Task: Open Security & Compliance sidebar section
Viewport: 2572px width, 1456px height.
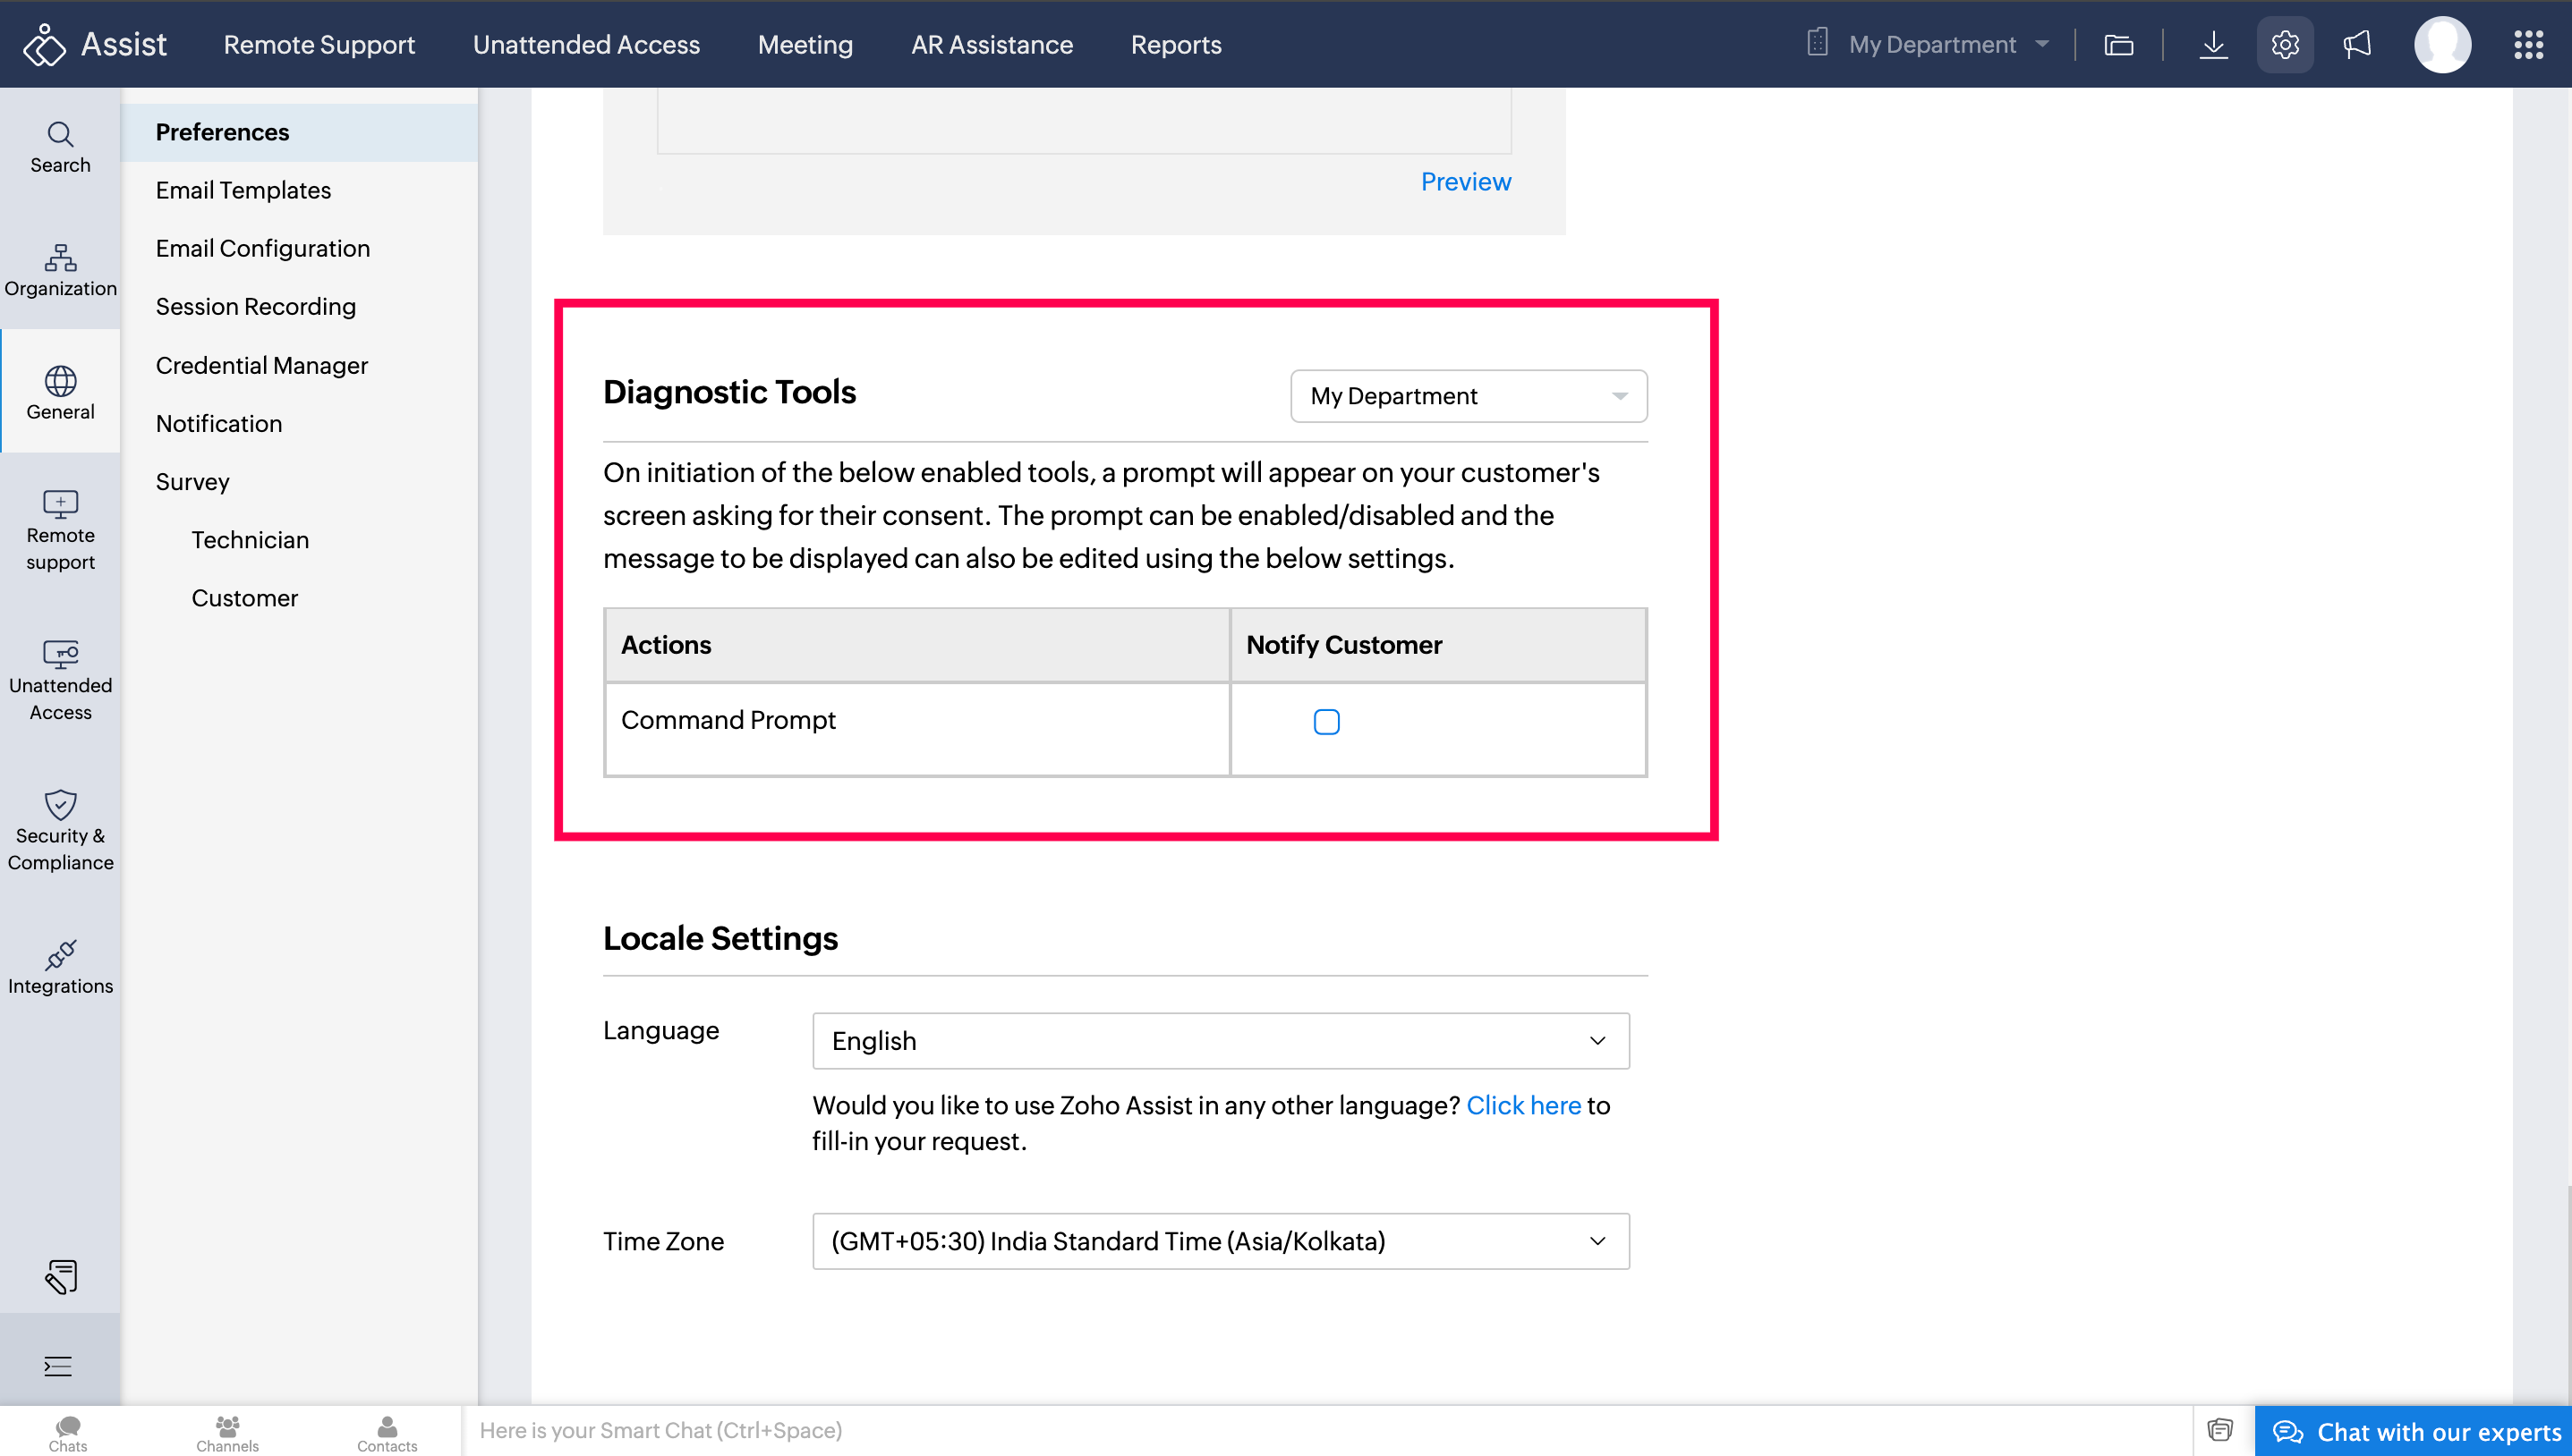Action: 60,830
